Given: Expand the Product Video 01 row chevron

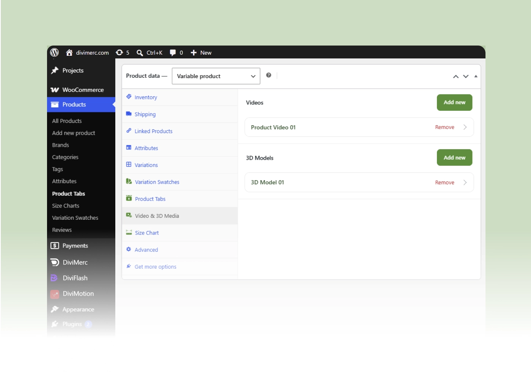Looking at the screenshot, I should click(465, 127).
